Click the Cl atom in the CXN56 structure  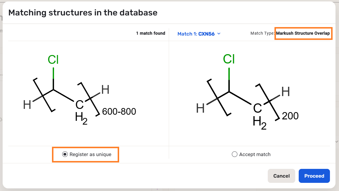229,59
